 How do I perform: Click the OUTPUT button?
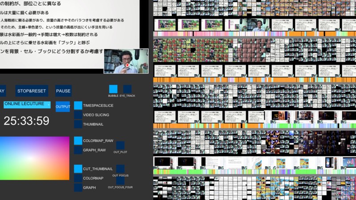pos(63,107)
